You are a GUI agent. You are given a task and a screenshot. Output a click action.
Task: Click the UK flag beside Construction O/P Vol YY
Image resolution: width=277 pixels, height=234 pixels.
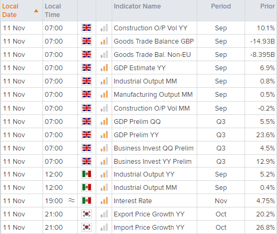[x=87, y=28]
